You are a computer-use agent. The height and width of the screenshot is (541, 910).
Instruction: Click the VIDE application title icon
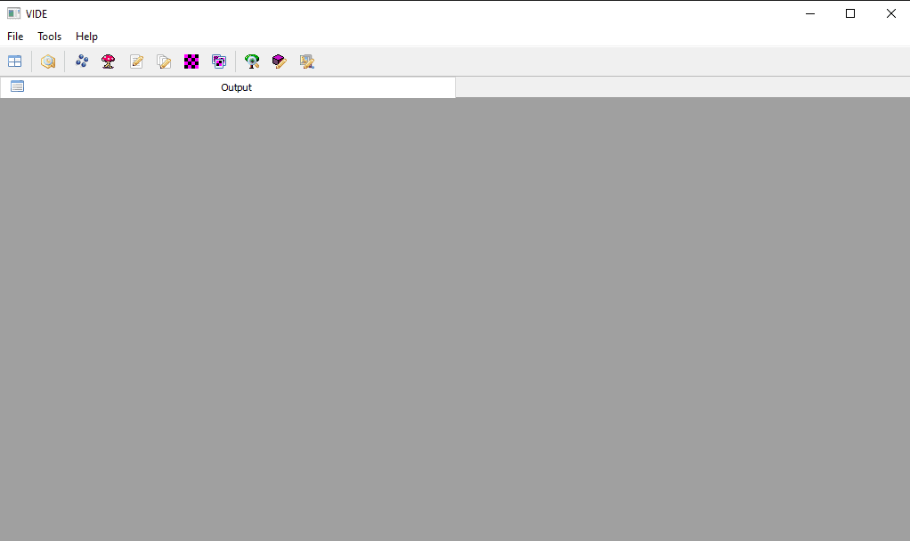pos(13,13)
